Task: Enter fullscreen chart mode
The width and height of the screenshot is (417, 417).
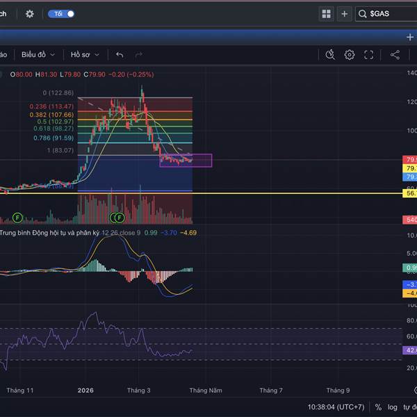Action: 369,55
